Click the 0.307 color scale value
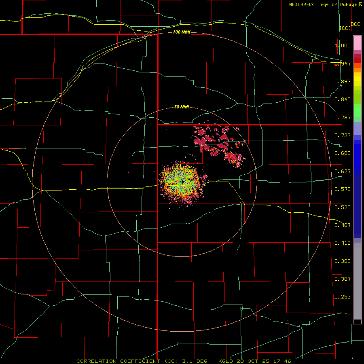Image resolution: width=364 pixels, height=364 pixels. pyautogui.click(x=343, y=279)
